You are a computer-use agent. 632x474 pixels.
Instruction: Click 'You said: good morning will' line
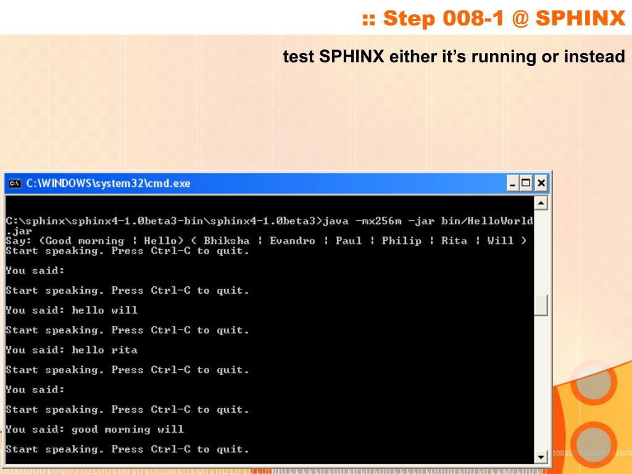click(x=94, y=430)
